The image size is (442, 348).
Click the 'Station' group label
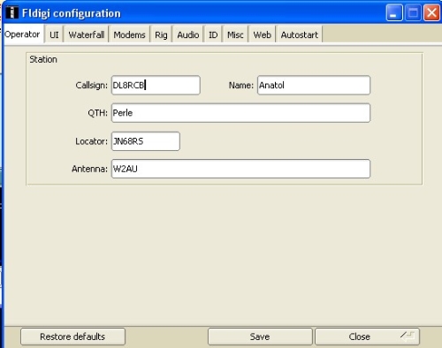point(43,59)
